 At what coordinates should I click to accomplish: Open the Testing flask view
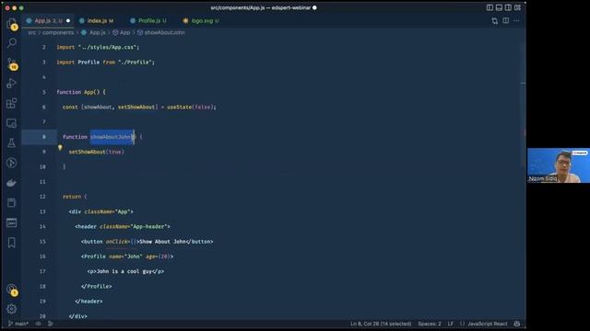point(12,143)
